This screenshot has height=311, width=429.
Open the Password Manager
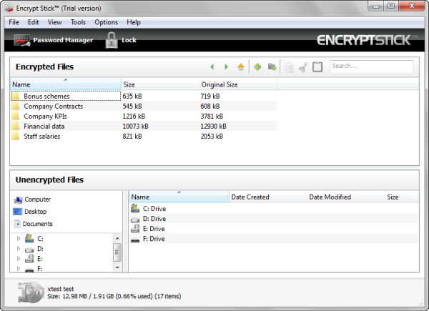point(54,40)
